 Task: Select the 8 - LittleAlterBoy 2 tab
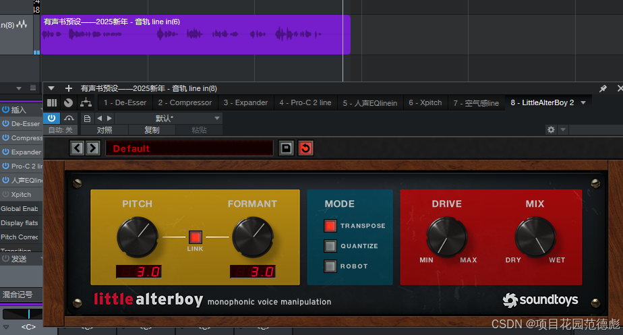pos(542,102)
